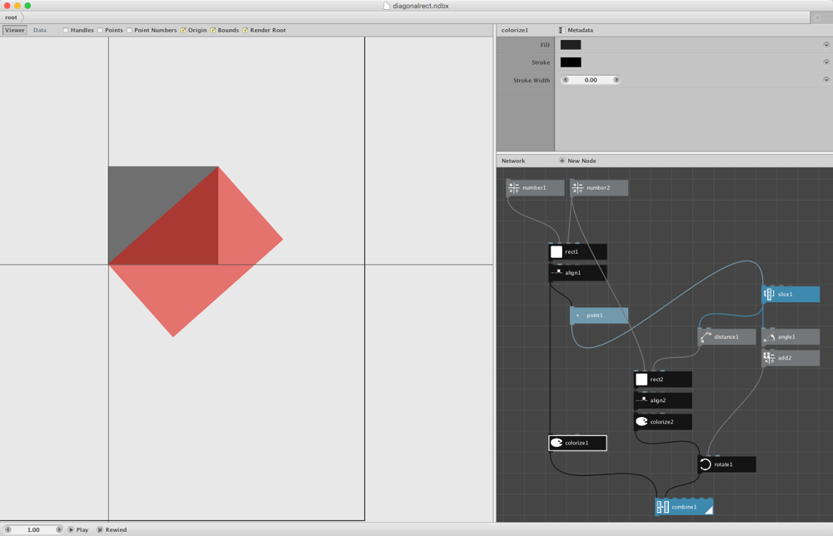The width and height of the screenshot is (833, 536).
Task: Click the number1 node icon
Action: (x=514, y=188)
